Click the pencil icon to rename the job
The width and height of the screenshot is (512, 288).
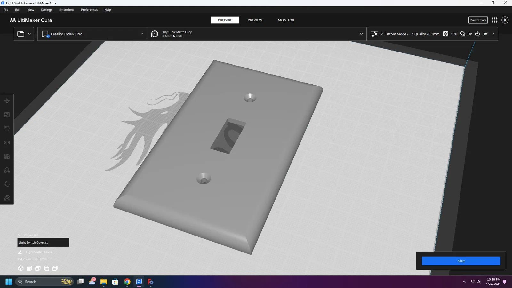coord(20,252)
